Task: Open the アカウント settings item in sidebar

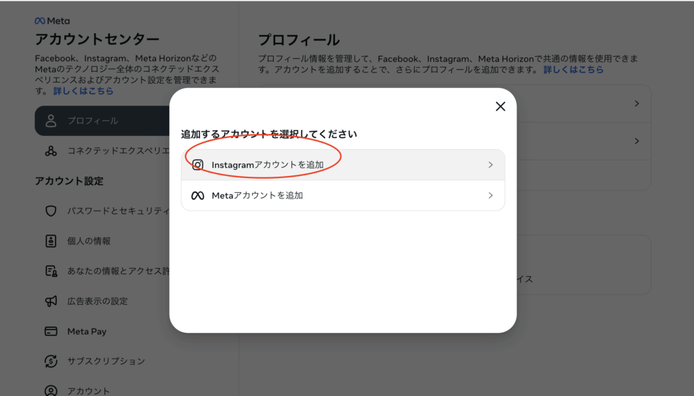Action: (x=88, y=391)
